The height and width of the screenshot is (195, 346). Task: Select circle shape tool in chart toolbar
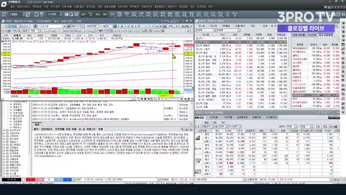point(135,31)
